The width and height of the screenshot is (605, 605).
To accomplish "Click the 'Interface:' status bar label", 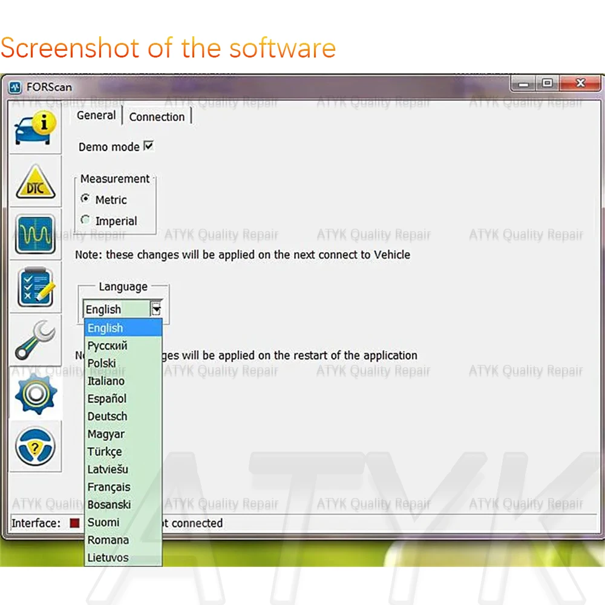I will pyautogui.click(x=36, y=523).
